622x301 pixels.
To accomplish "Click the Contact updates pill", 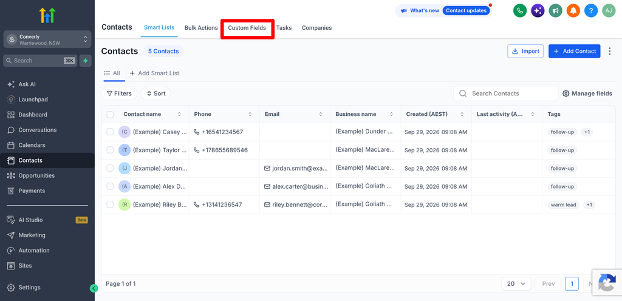I will point(466,11).
